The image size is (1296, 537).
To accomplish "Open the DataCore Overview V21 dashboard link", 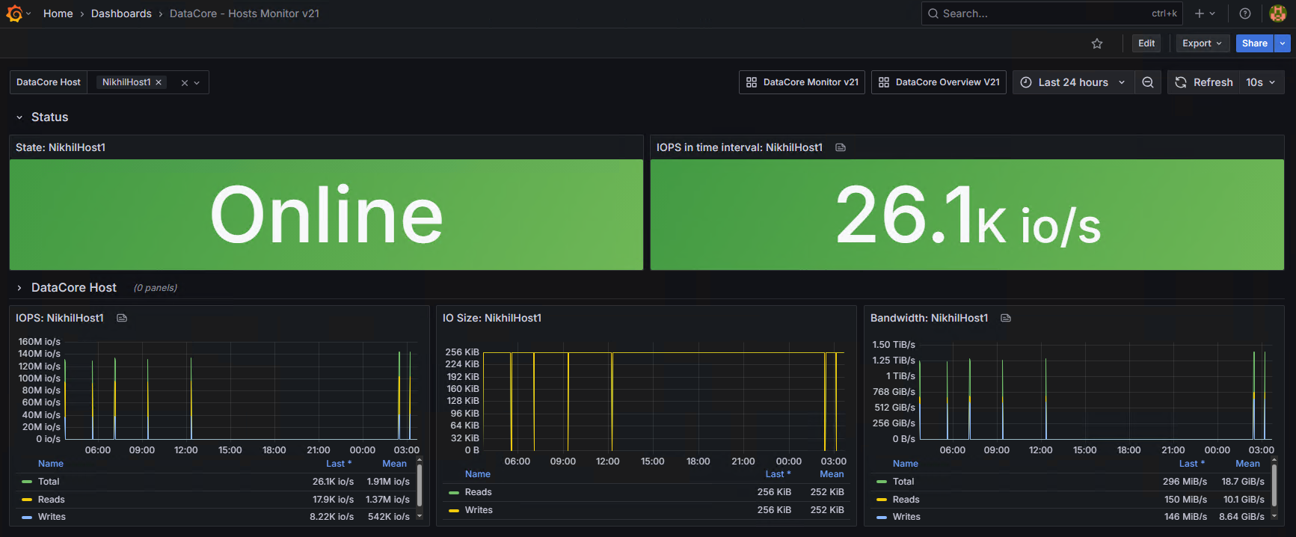I will [939, 82].
